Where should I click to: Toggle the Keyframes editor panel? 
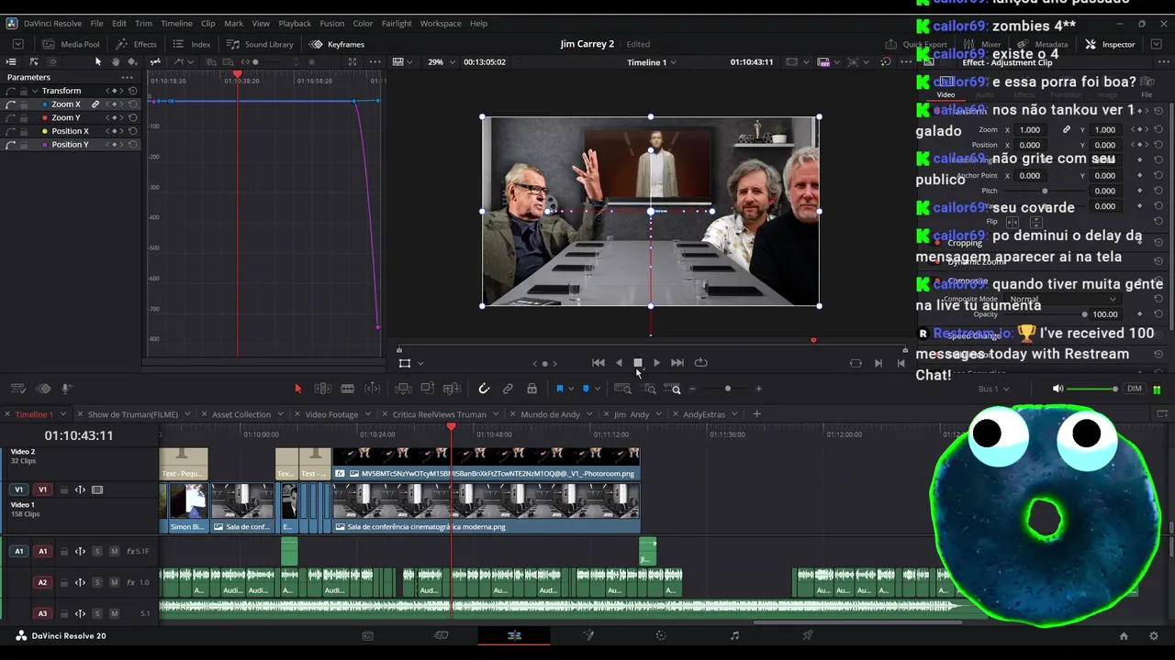click(x=337, y=44)
